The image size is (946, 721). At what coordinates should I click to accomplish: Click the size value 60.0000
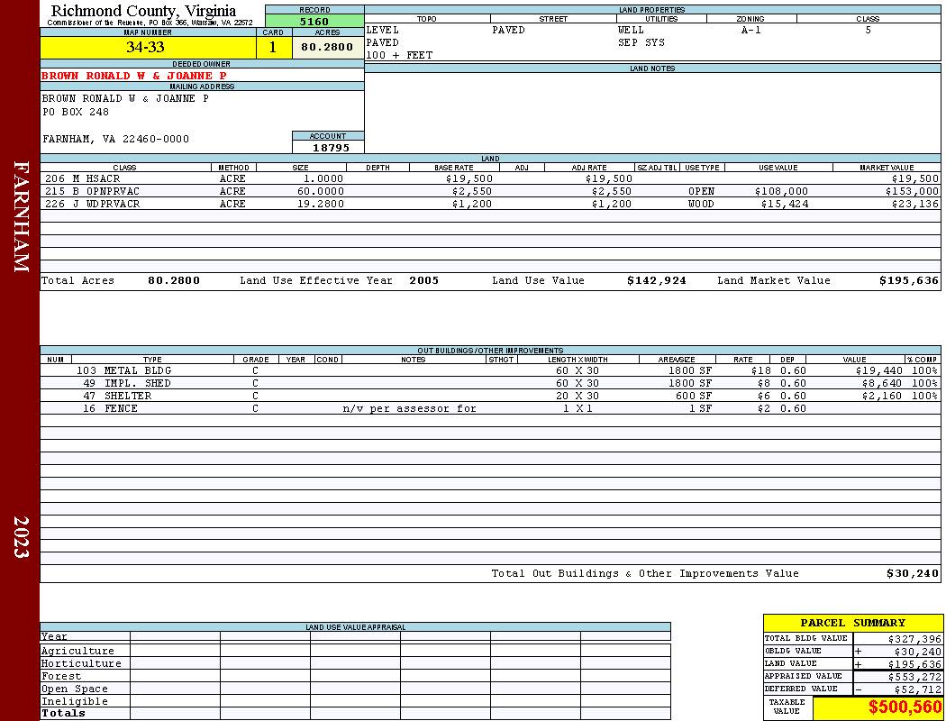pyautogui.click(x=321, y=191)
